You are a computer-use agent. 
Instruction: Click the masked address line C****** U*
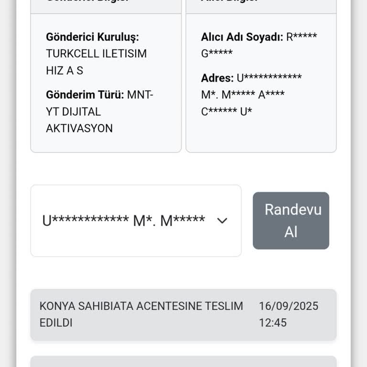pos(227,111)
